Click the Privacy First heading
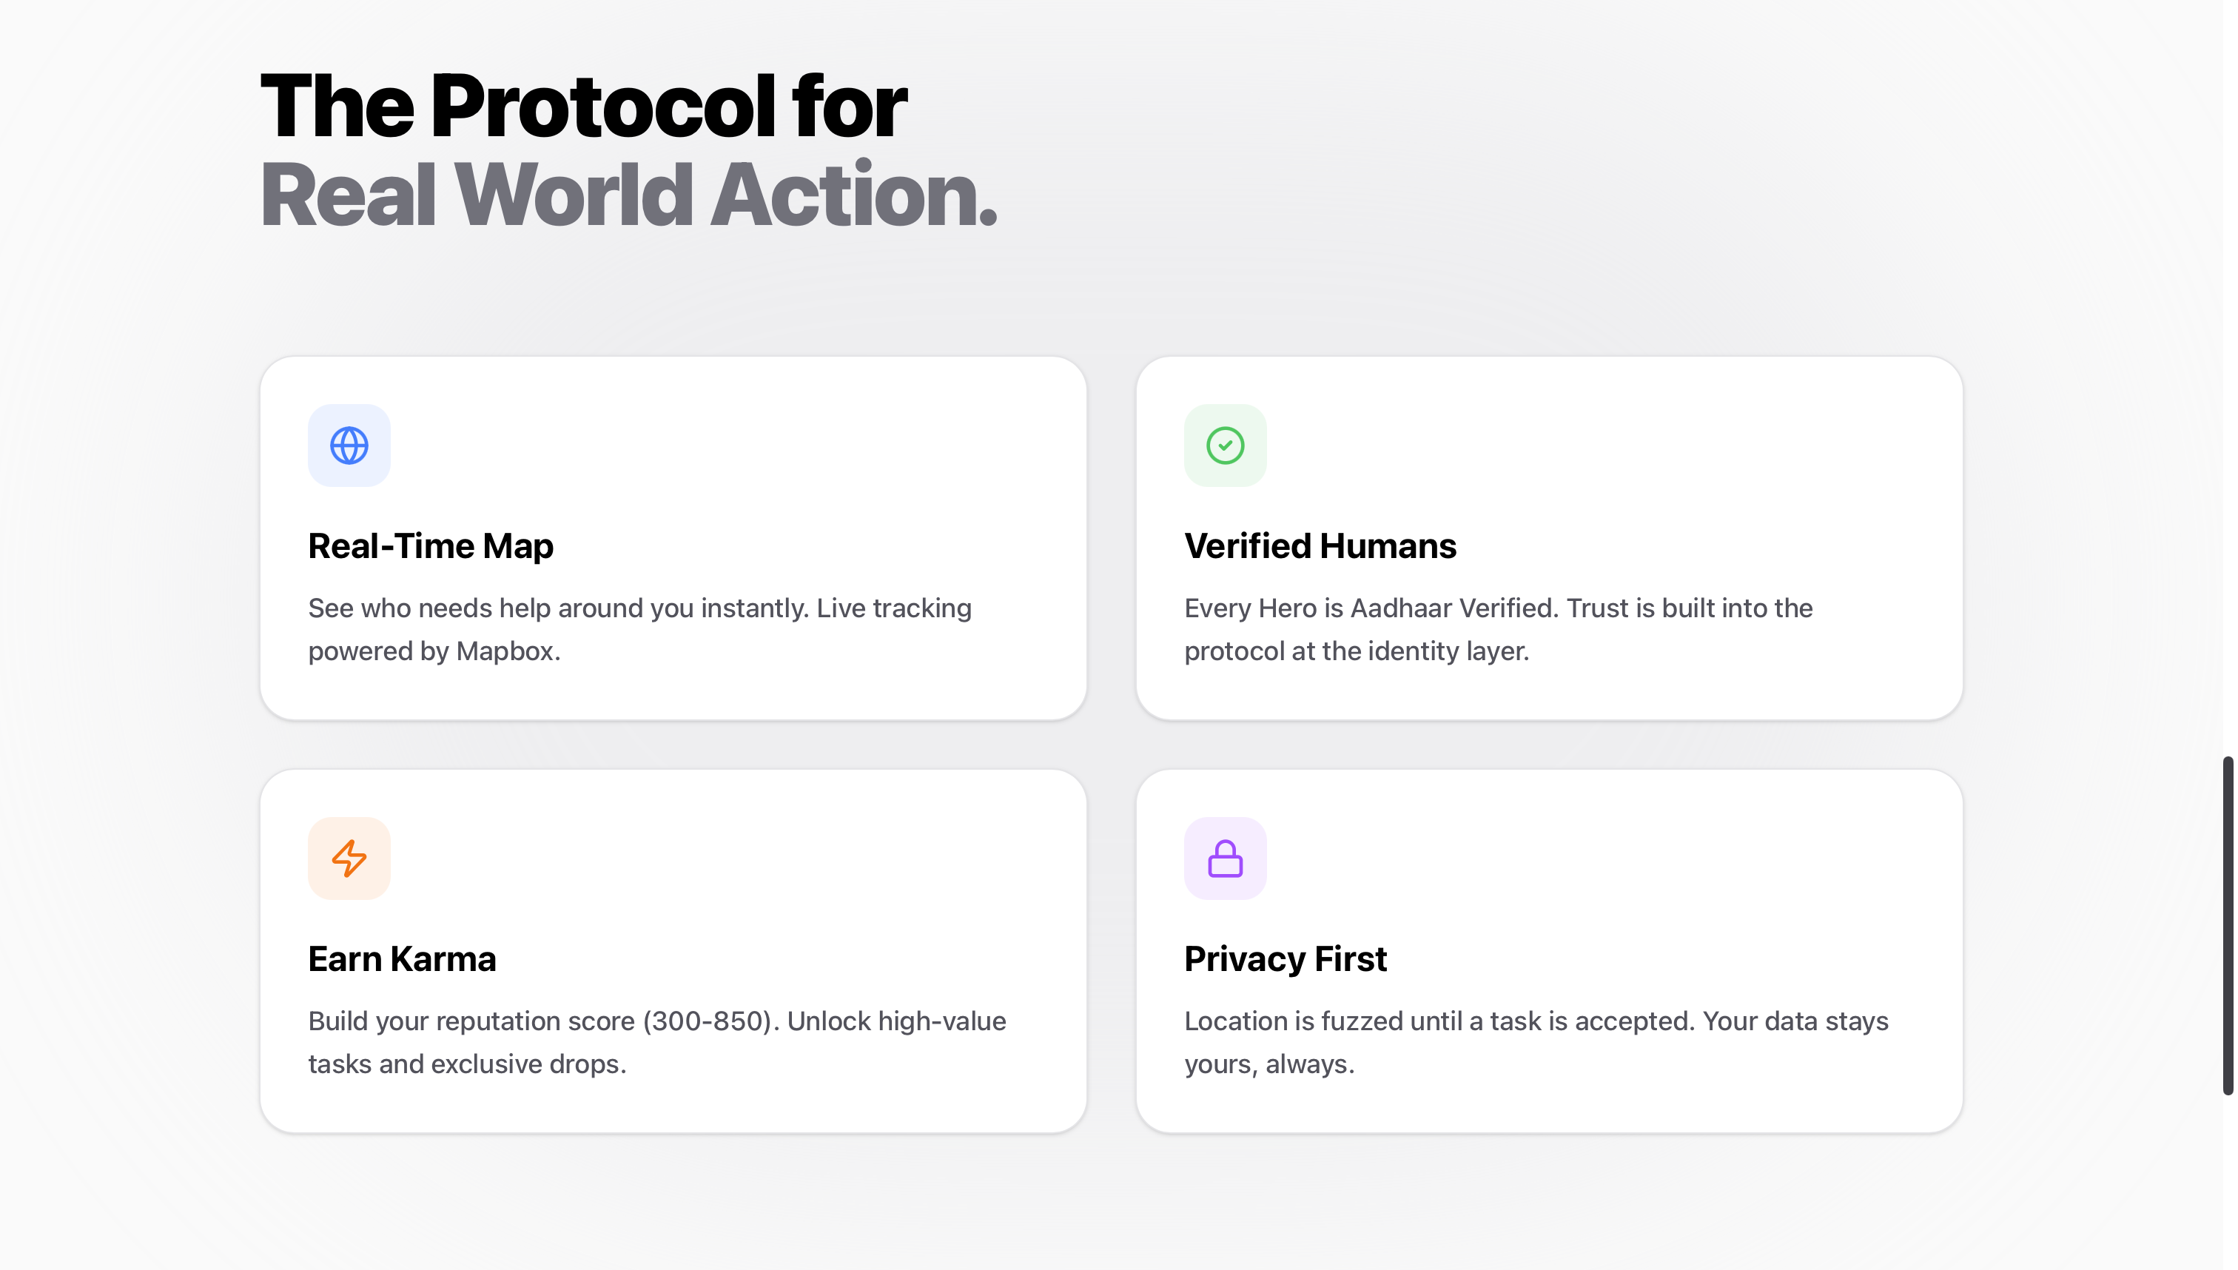 (1286, 958)
